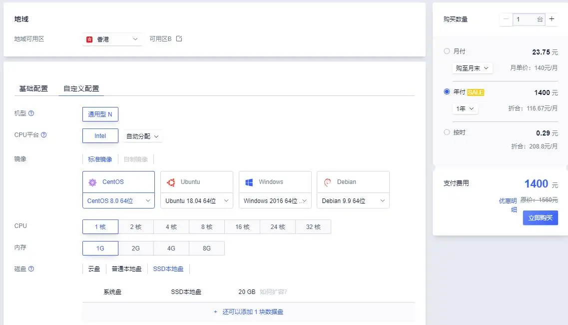
Task: Select the Windows image card
Action: pos(275,182)
